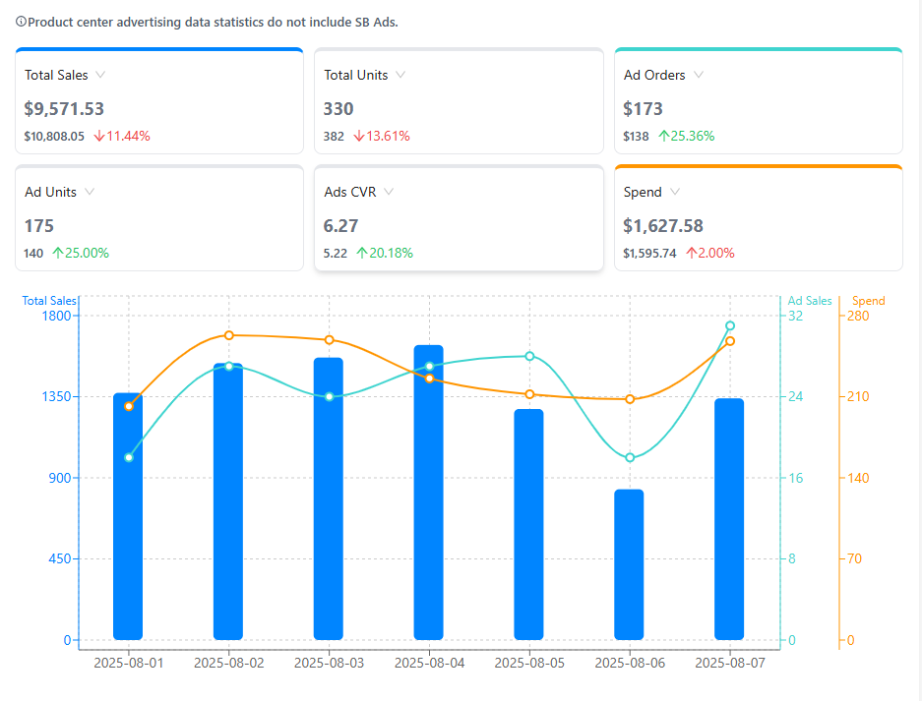Click the red up arrow beside 2.00%

(x=694, y=253)
